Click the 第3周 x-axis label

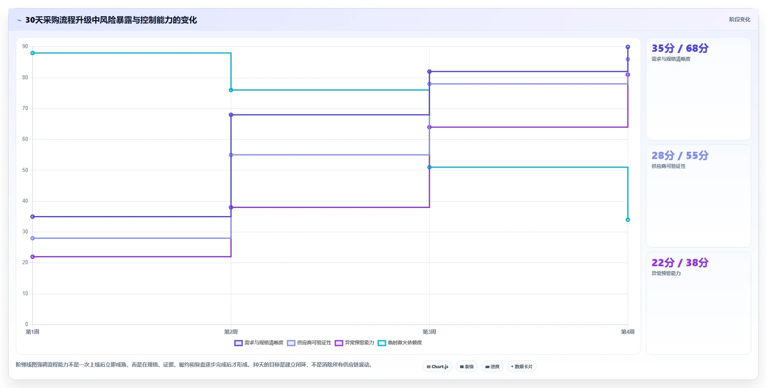coord(429,332)
